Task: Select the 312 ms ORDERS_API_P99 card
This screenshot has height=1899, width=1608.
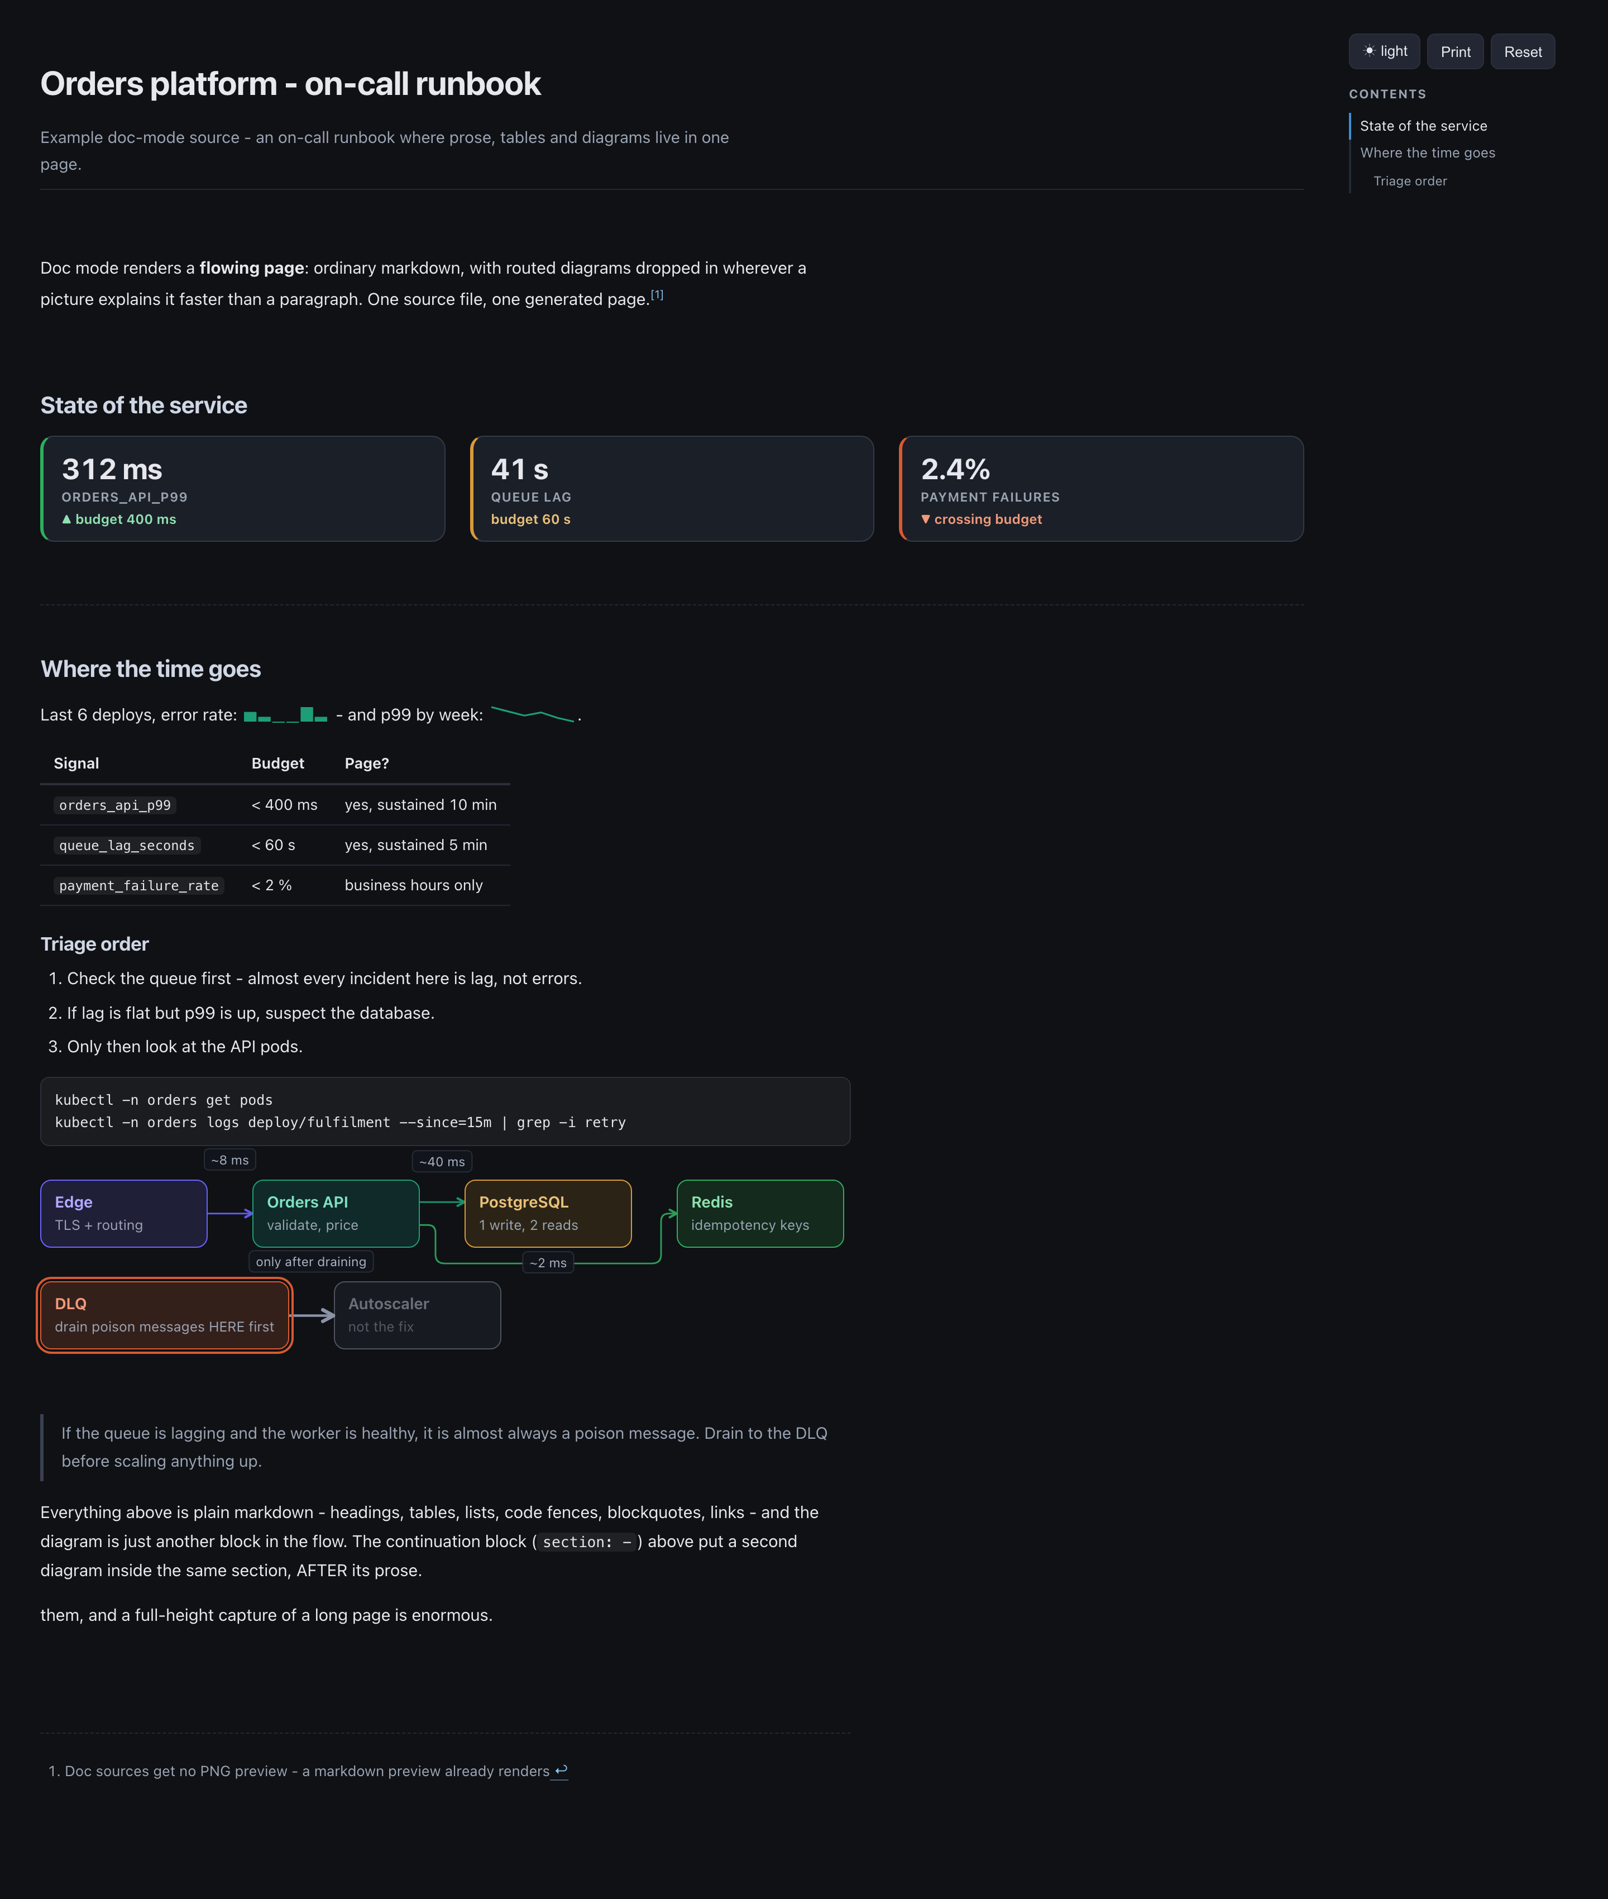Action: tap(242, 489)
